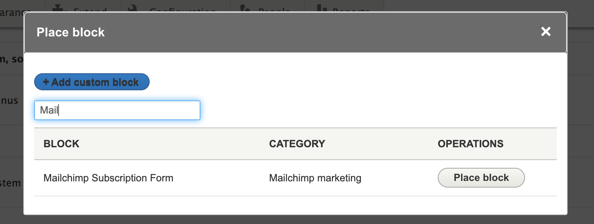This screenshot has width=594, height=224.
Task: Click the OPERATIONS column header
Action: pos(470,144)
